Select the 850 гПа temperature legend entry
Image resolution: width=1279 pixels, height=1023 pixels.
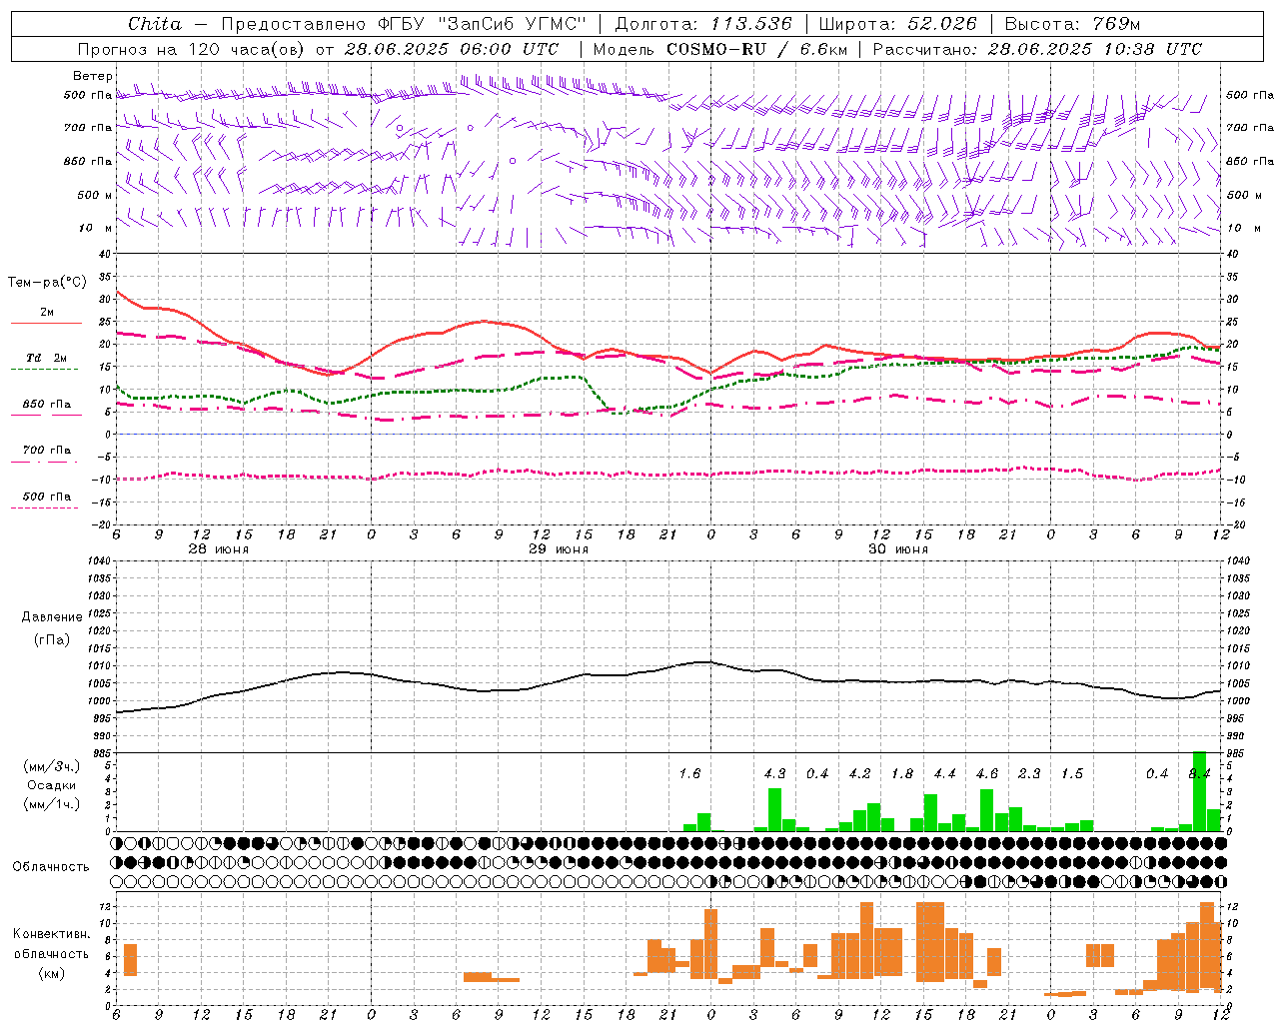coord(46,405)
